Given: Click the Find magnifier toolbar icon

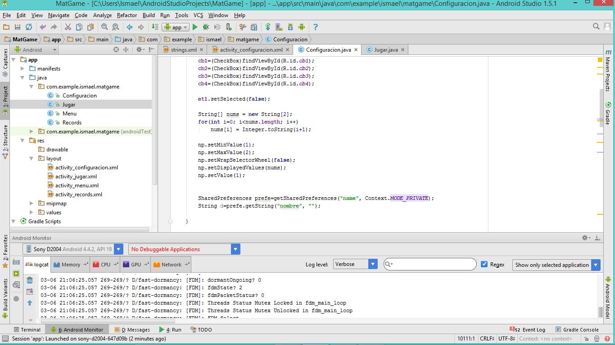Looking at the screenshot, I should (104, 27).
